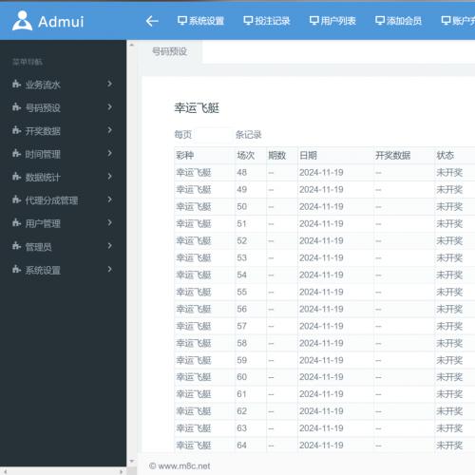Click the Admui user avatar logo
The width and height of the screenshot is (475, 475).
(22, 21)
